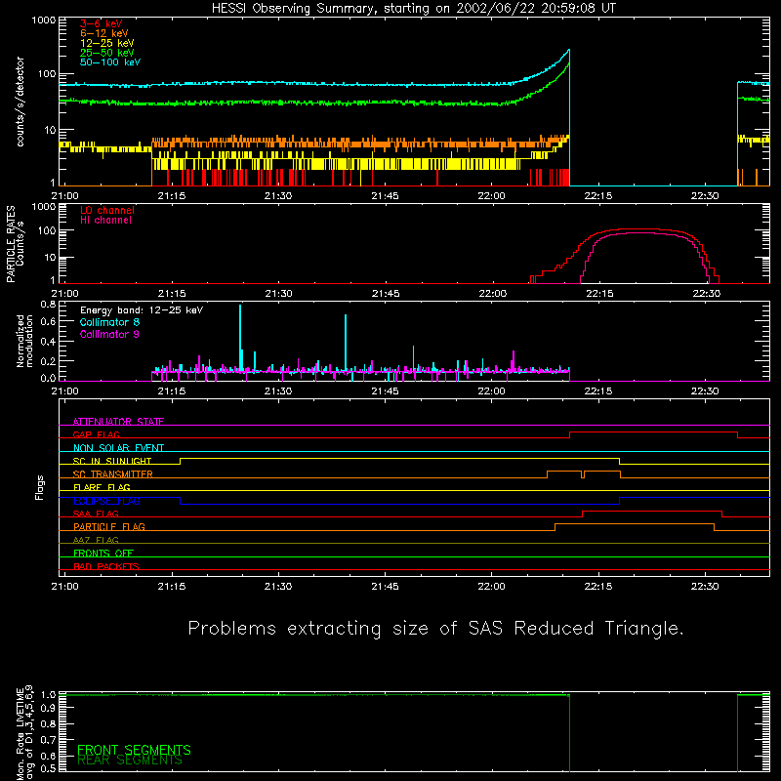Click the ECLIPSE FLAG label
Viewport: 781px width, 781px height.
106,501
